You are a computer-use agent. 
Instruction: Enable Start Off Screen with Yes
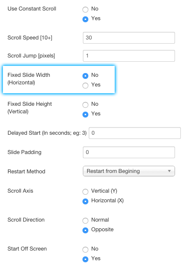click(x=85, y=259)
